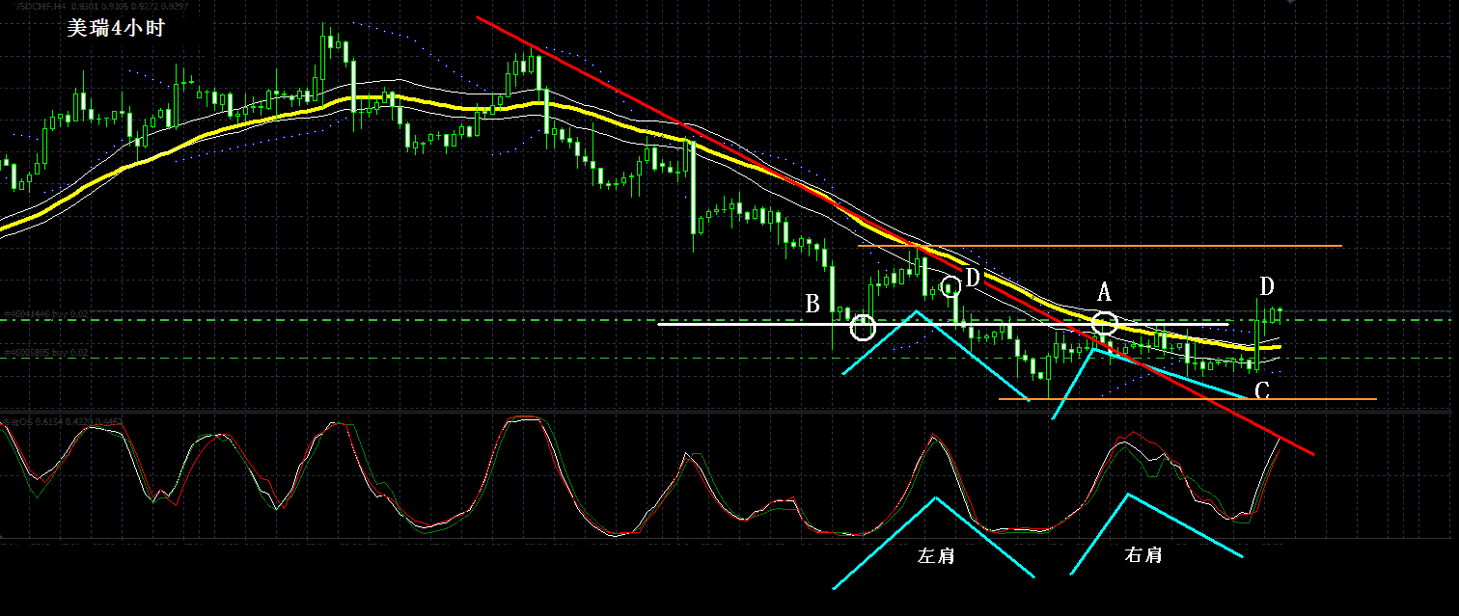Select the '右肩' text label

click(x=1142, y=555)
